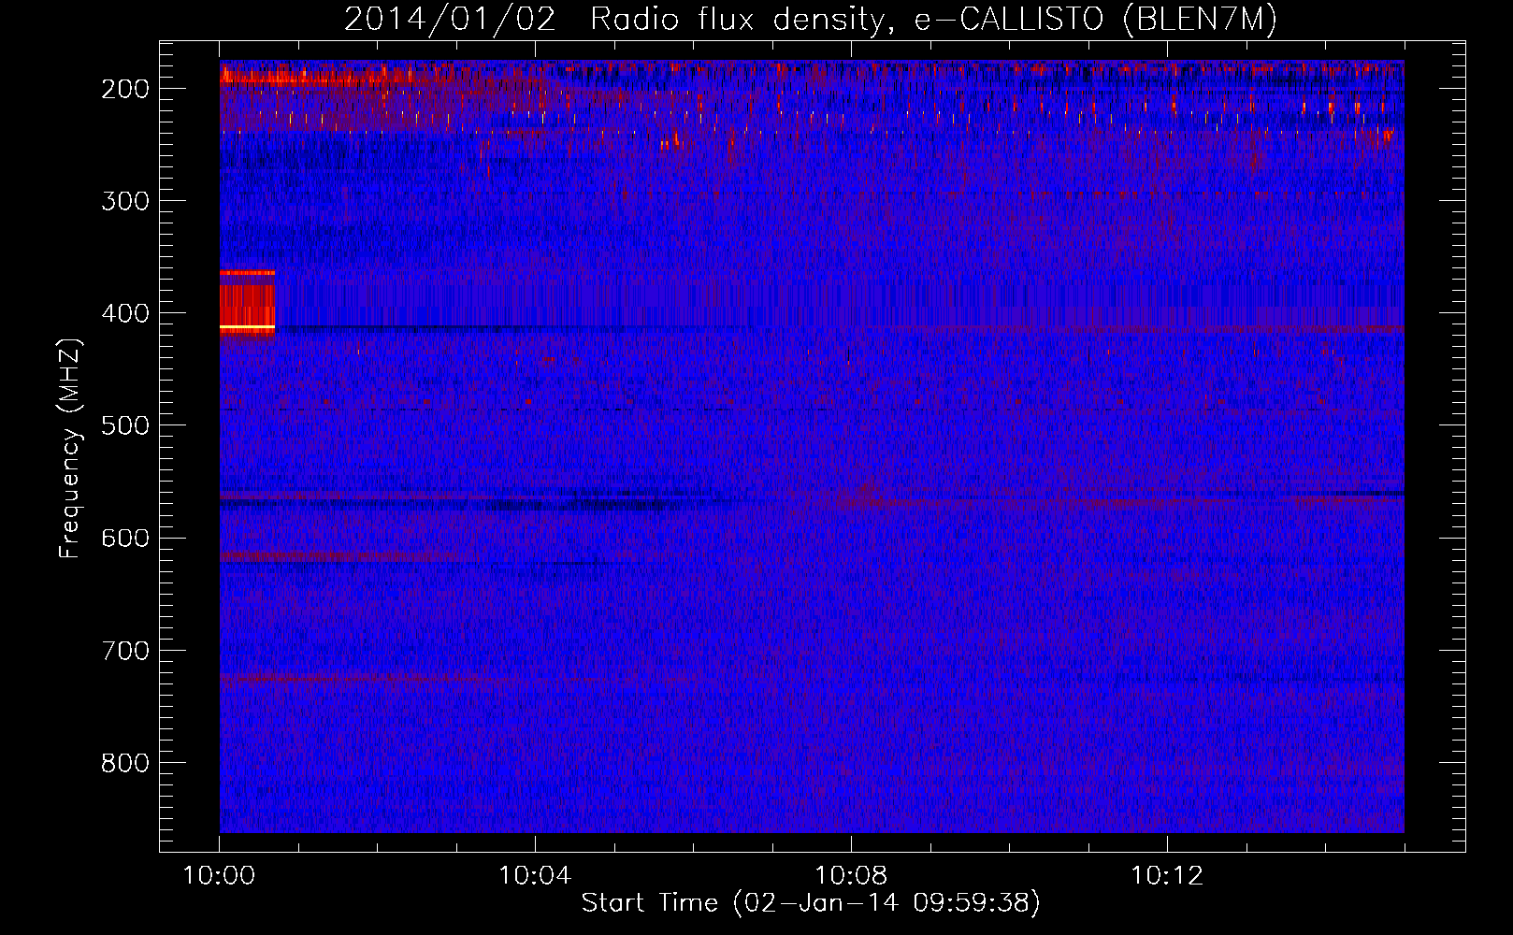Click the '300' frequency tick label

click(x=125, y=201)
